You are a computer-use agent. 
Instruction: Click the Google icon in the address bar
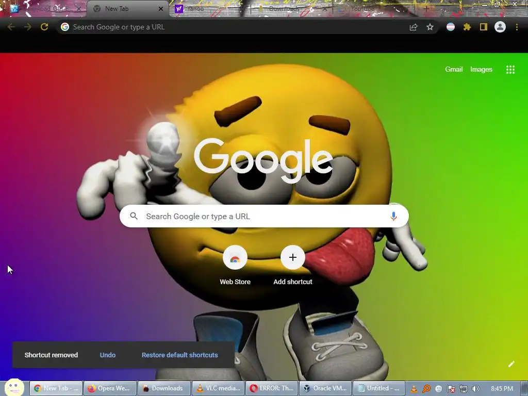point(65,27)
